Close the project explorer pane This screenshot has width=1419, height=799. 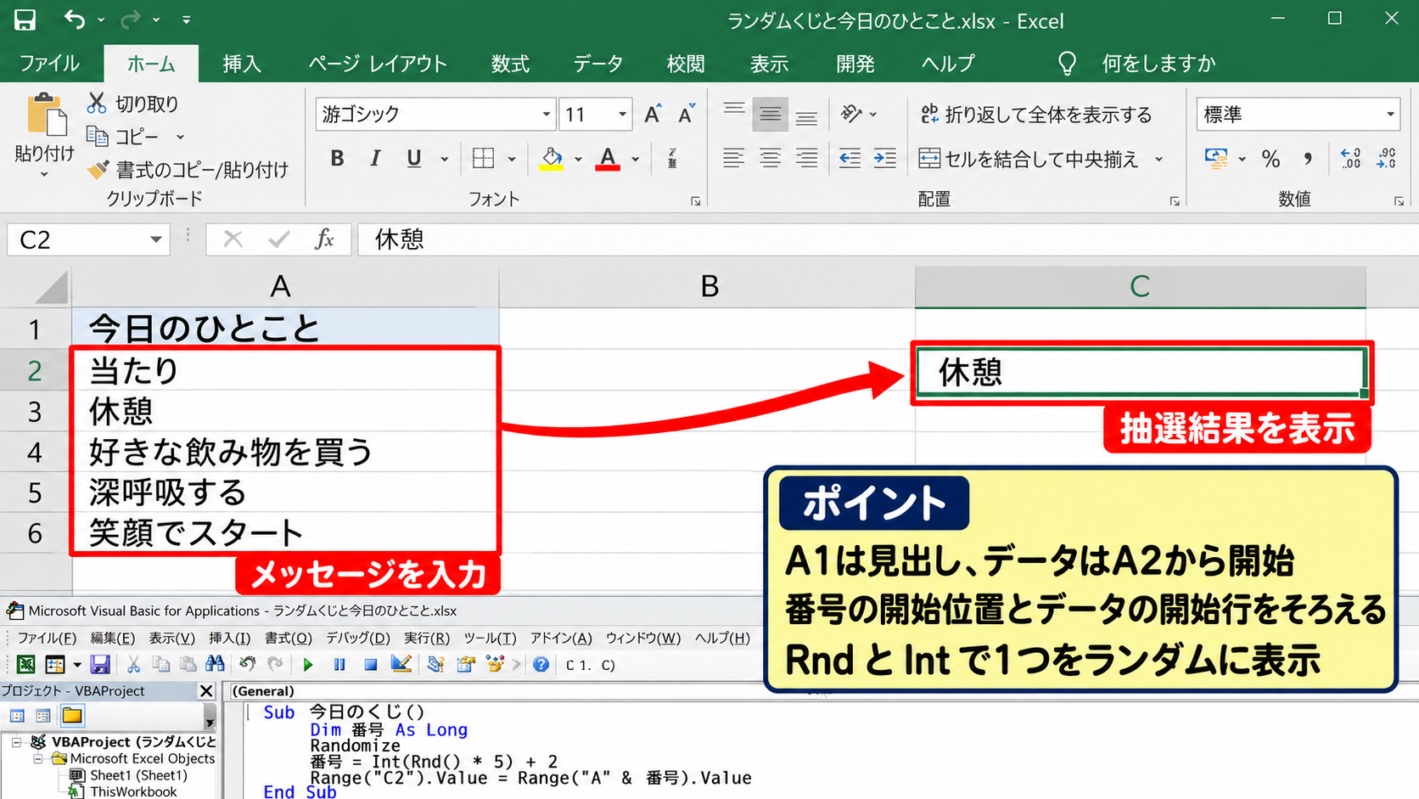pyautogui.click(x=206, y=690)
